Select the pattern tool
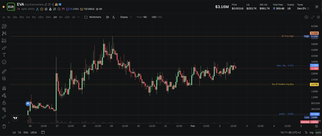 point(4,33)
